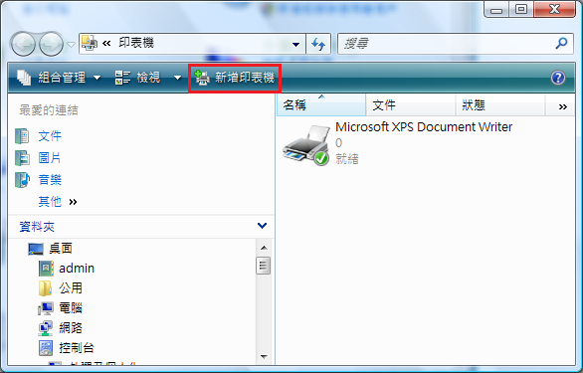This screenshot has width=583, height=373.
Task: Click the Back navigation arrow button
Action: tap(23, 44)
